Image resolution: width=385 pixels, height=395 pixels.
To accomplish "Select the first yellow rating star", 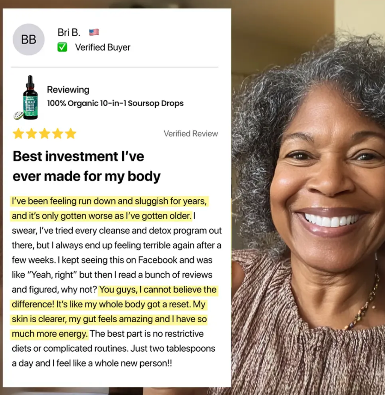I will click(x=18, y=134).
